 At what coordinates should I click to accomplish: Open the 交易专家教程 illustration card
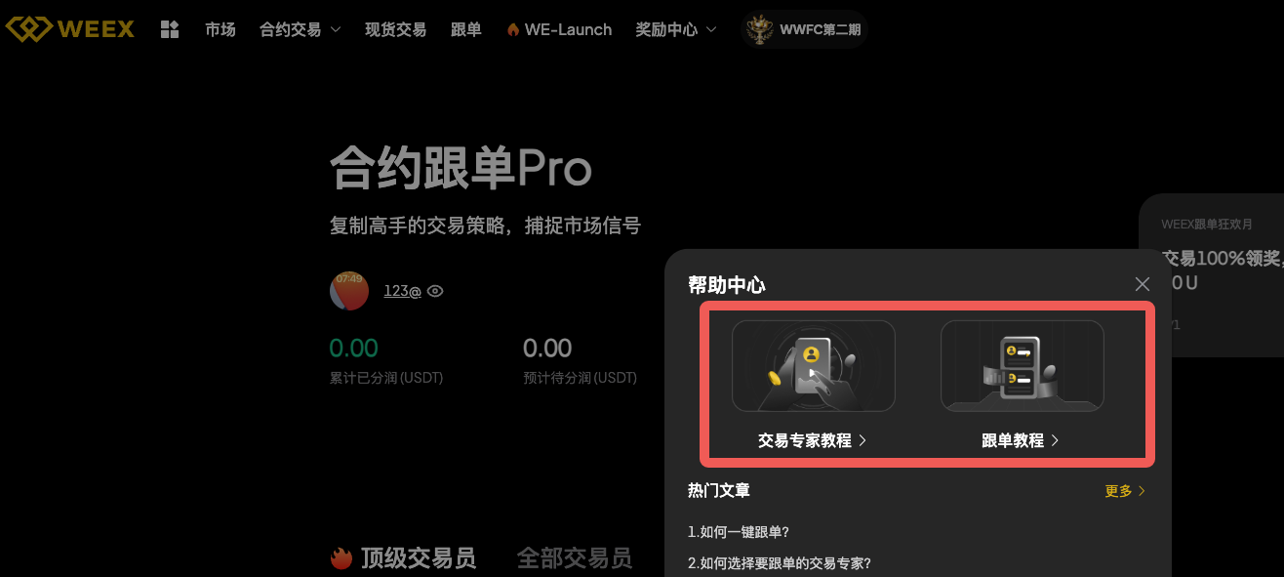[814, 366]
